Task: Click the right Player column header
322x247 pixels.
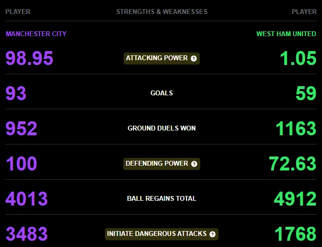Action: tap(304, 12)
